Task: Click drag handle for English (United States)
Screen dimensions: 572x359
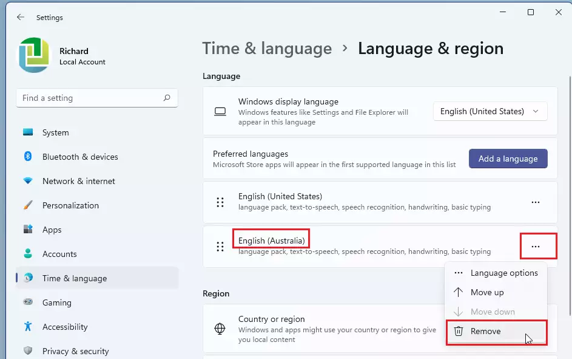Action: click(x=220, y=202)
